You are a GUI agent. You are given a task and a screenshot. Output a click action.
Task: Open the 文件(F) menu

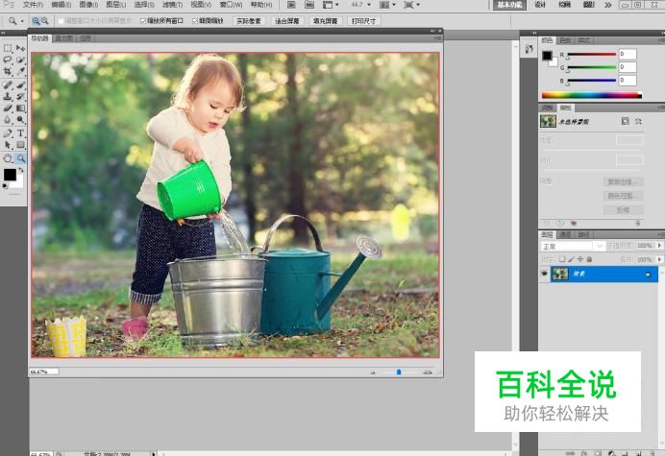[33, 5]
